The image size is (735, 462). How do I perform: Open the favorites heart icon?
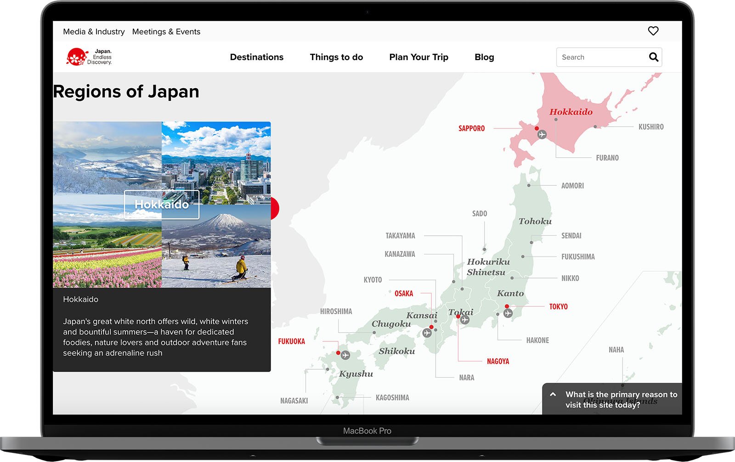pyautogui.click(x=653, y=31)
